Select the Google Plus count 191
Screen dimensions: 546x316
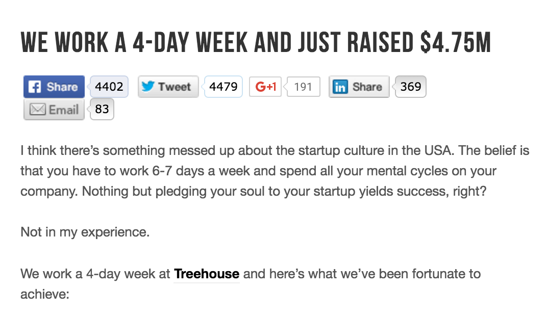pyautogui.click(x=303, y=87)
